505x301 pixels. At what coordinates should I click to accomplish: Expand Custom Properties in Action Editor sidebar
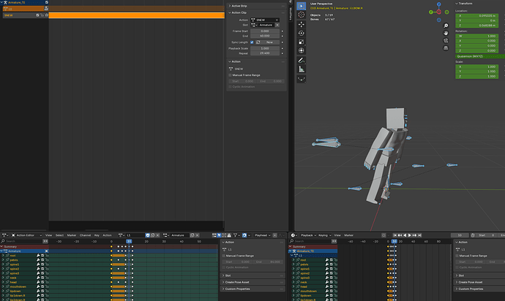[x=252, y=289]
